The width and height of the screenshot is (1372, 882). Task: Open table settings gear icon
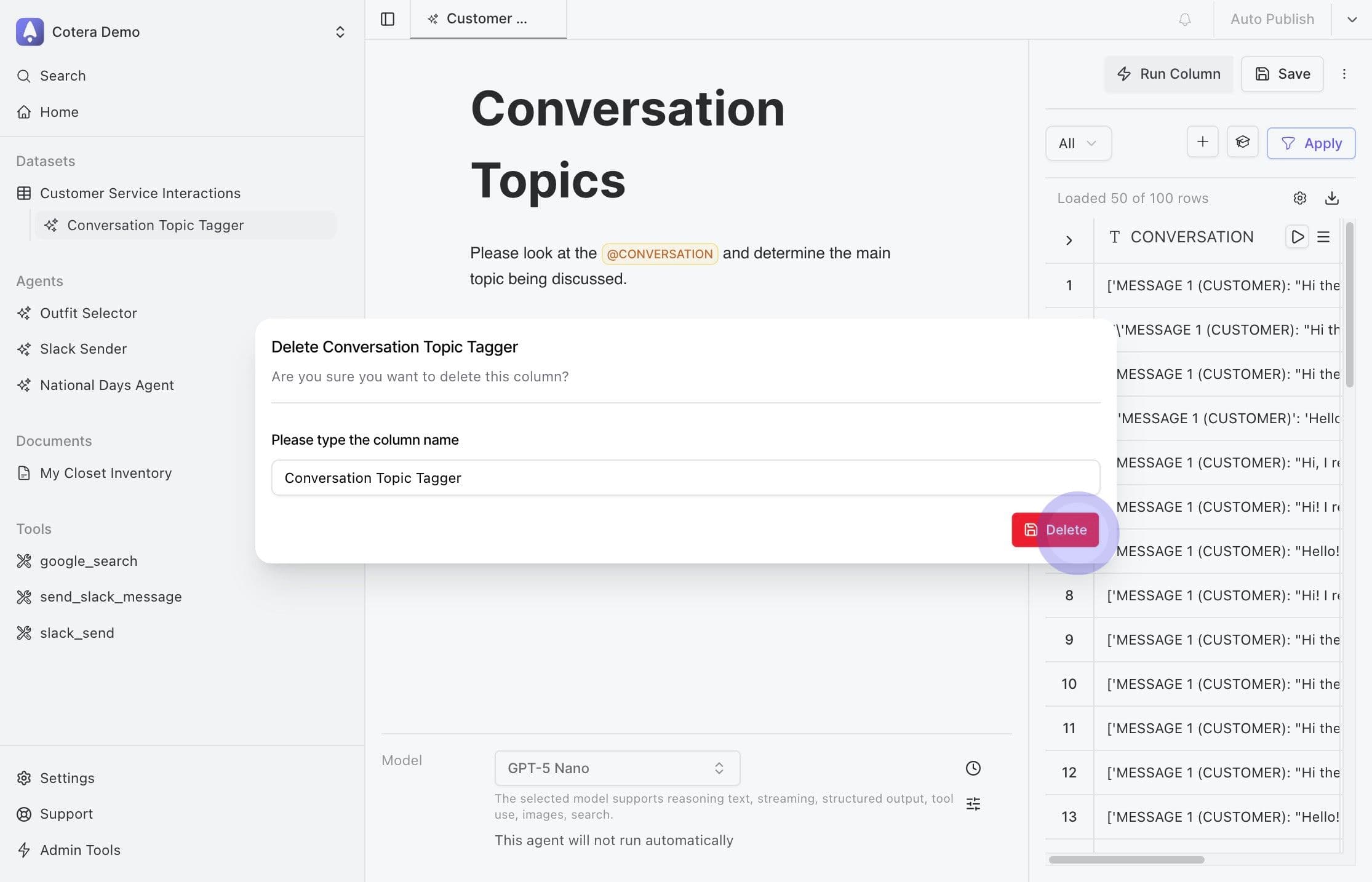tap(1299, 198)
